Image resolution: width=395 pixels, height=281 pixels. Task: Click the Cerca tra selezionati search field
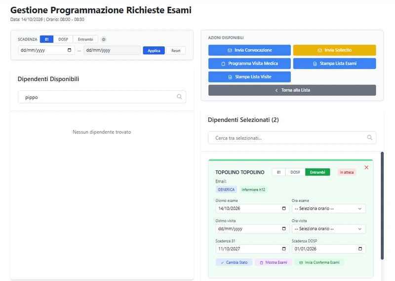[x=292, y=138]
